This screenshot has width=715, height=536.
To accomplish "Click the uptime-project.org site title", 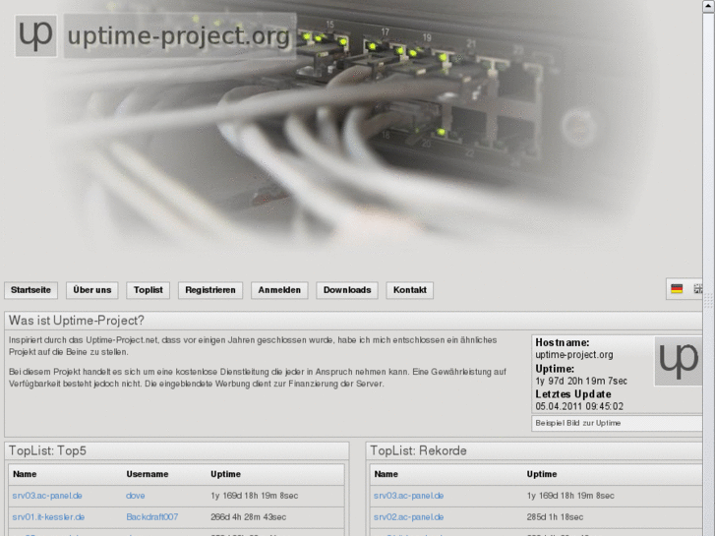I will [x=178, y=37].
